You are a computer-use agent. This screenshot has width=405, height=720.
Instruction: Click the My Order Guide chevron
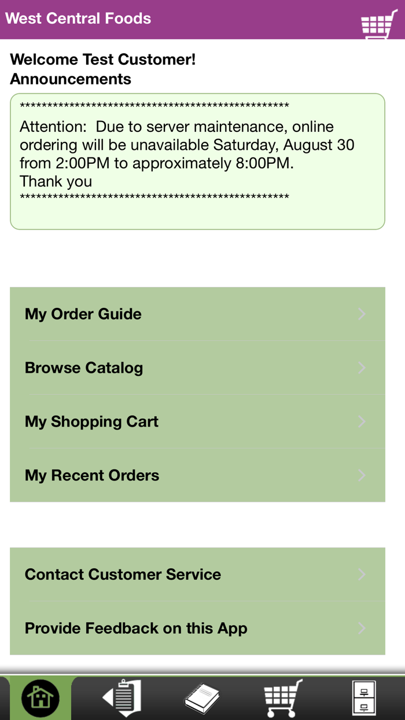(x=362, y=314)
